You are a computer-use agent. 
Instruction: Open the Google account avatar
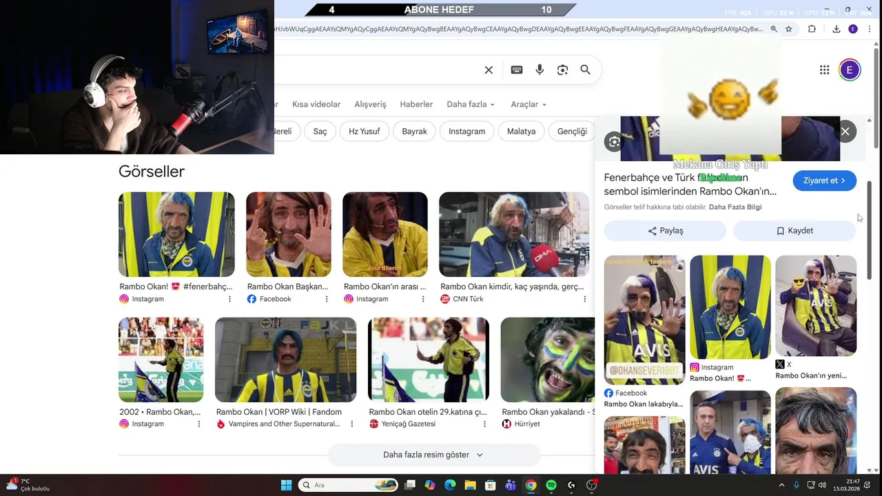point(850,70)
